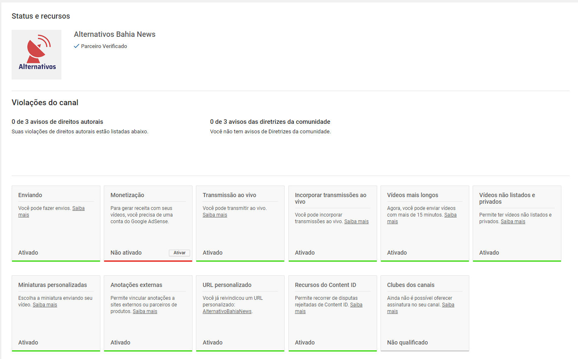Click Ativado status in Vídeos mais longos card

point(397,253)
